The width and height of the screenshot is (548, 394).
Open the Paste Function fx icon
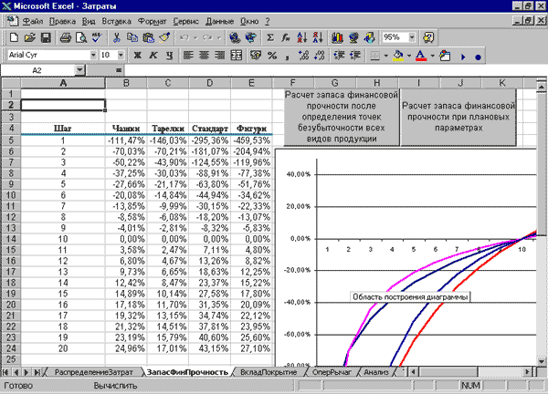[286, 37]
